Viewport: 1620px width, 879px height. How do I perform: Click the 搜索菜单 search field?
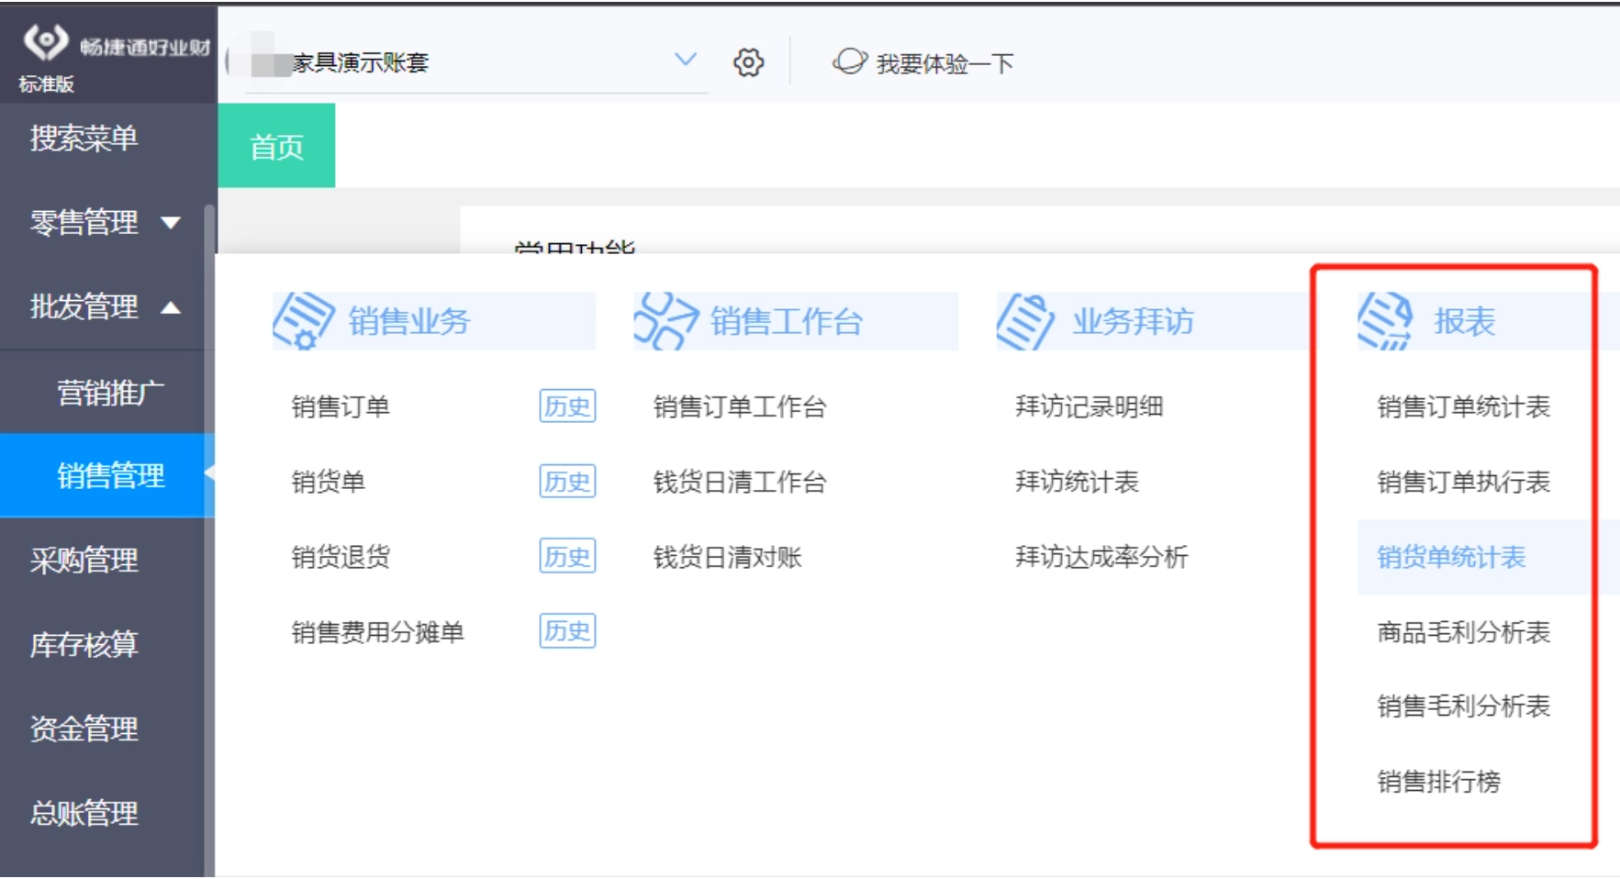coord(84,138)
